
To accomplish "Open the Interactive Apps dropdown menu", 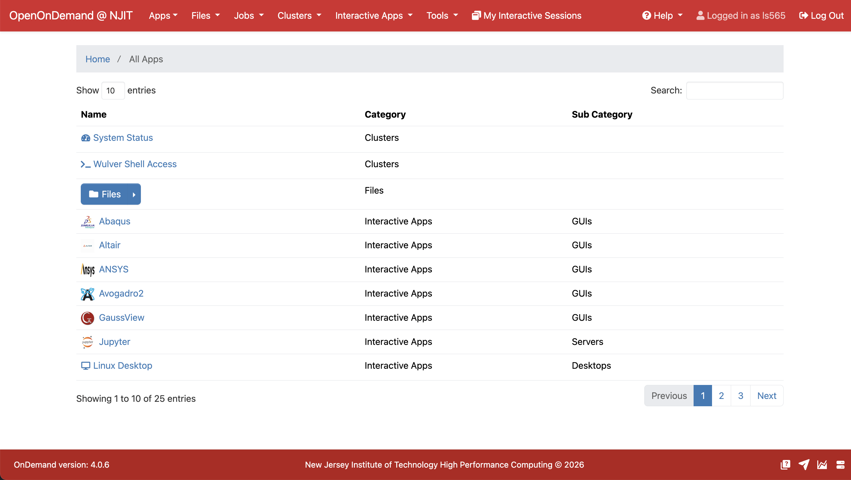I will pos(374,16).
